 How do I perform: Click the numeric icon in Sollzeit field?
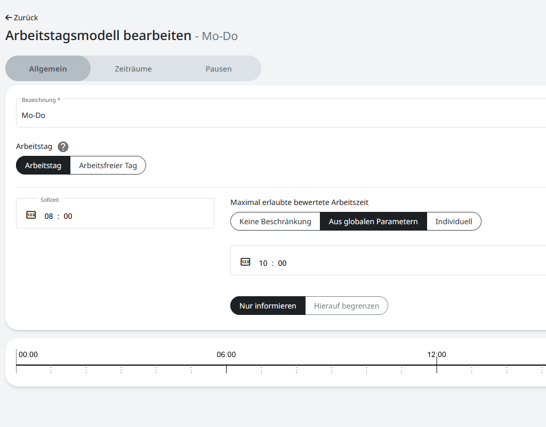click(31, 215)
